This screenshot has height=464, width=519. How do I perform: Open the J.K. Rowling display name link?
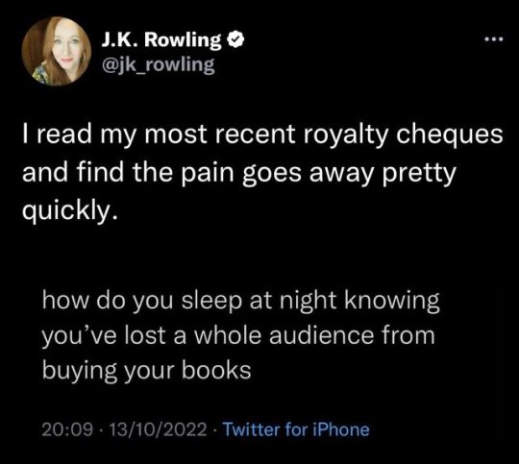coord(161,40)
